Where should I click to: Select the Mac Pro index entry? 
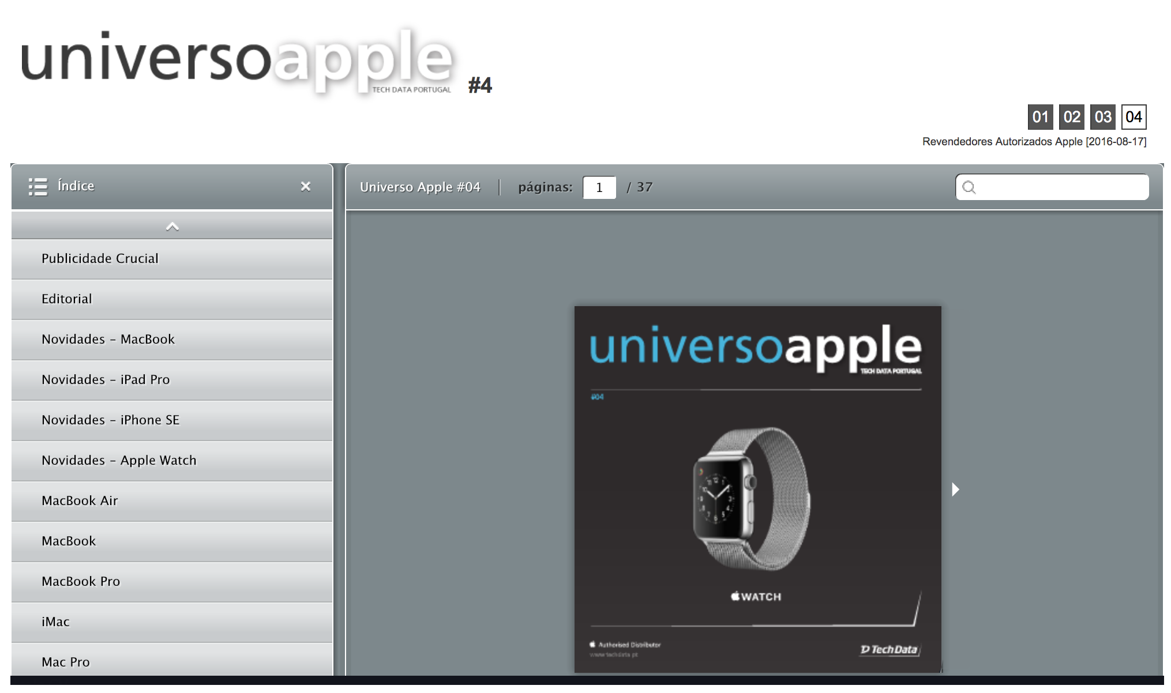click(65, 662)
